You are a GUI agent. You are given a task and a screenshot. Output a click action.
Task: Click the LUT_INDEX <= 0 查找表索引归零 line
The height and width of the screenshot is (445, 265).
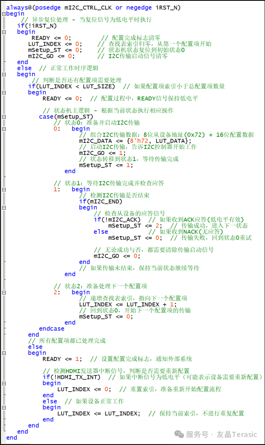point(120,44)
